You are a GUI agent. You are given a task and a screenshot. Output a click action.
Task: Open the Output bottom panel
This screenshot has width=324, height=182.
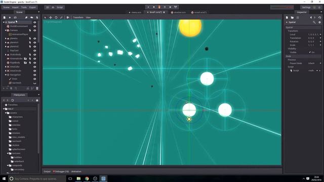pos(47,171)
